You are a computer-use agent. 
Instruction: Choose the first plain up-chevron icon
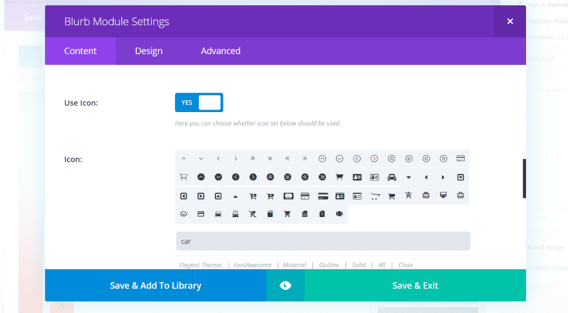(183, 158)
